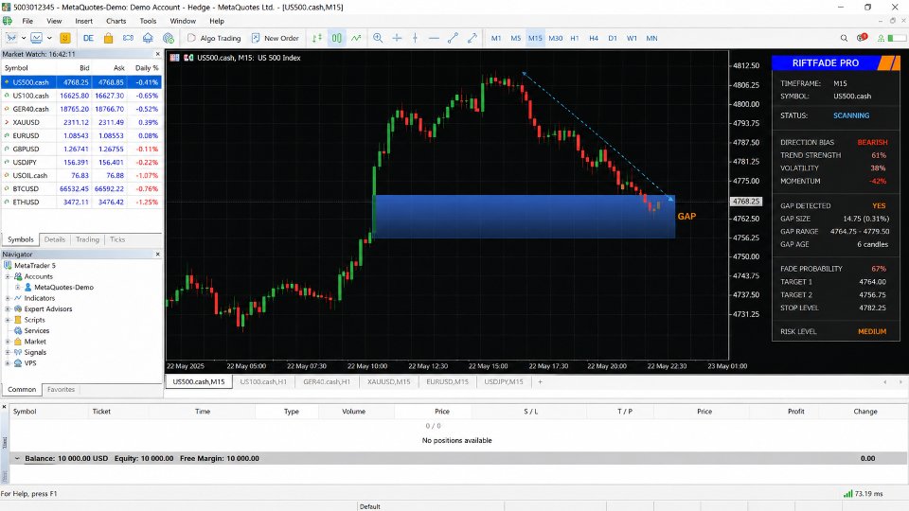Select the EURUSD row in Market Watch
This screenshot has height=511, width=909.
point(81,135)
